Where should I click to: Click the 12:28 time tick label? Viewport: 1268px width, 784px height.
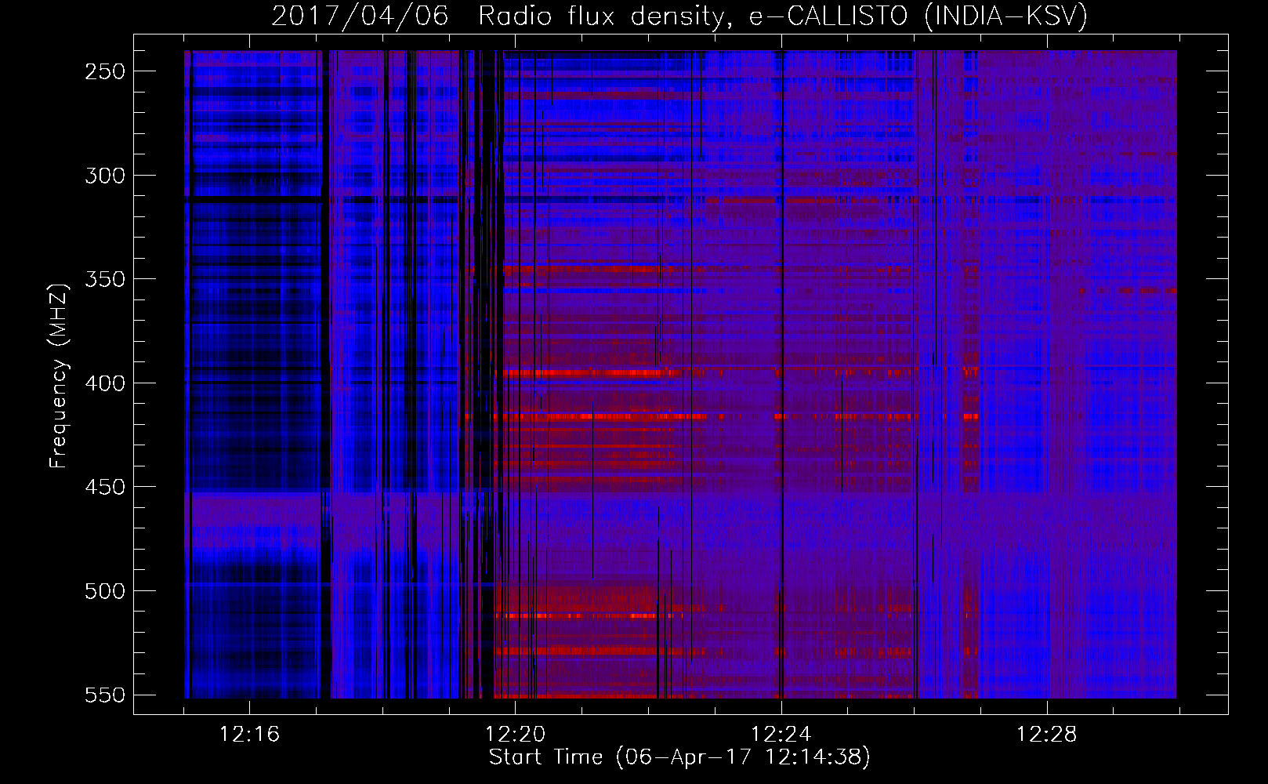tap(1046, 735)
